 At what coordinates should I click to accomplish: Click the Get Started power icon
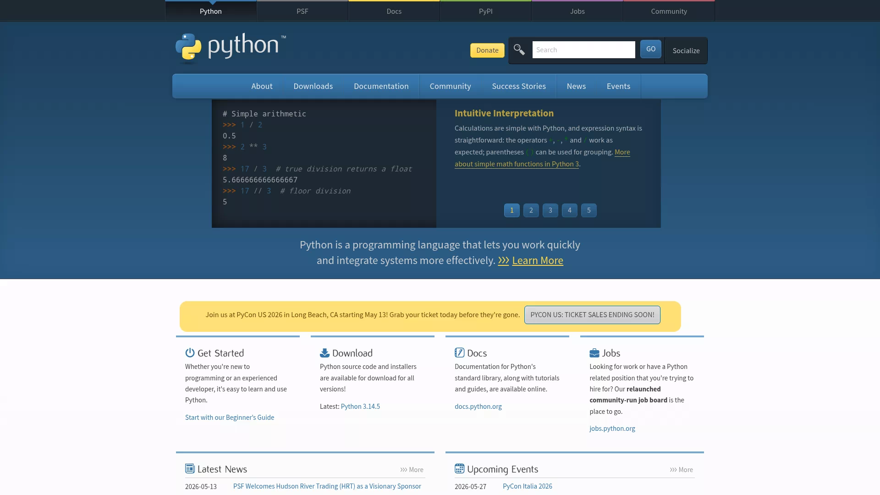pyautogui.click(x=190, y=352)
